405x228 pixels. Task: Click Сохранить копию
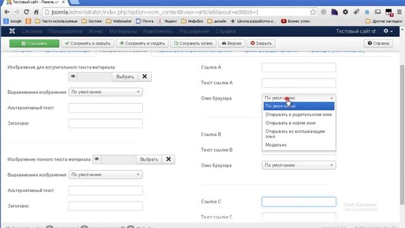click(193, 44)
